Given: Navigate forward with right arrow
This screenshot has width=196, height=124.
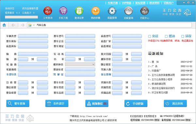Looking at the screenshot, I should 23,25.
